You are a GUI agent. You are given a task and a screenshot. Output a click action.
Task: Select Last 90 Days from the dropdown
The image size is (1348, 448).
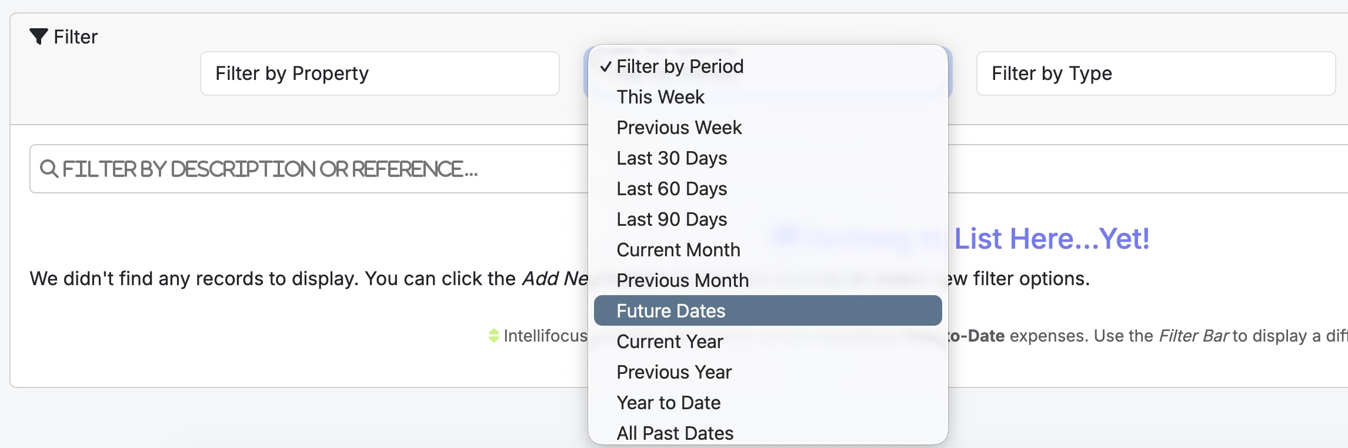(x=672, y=219)
